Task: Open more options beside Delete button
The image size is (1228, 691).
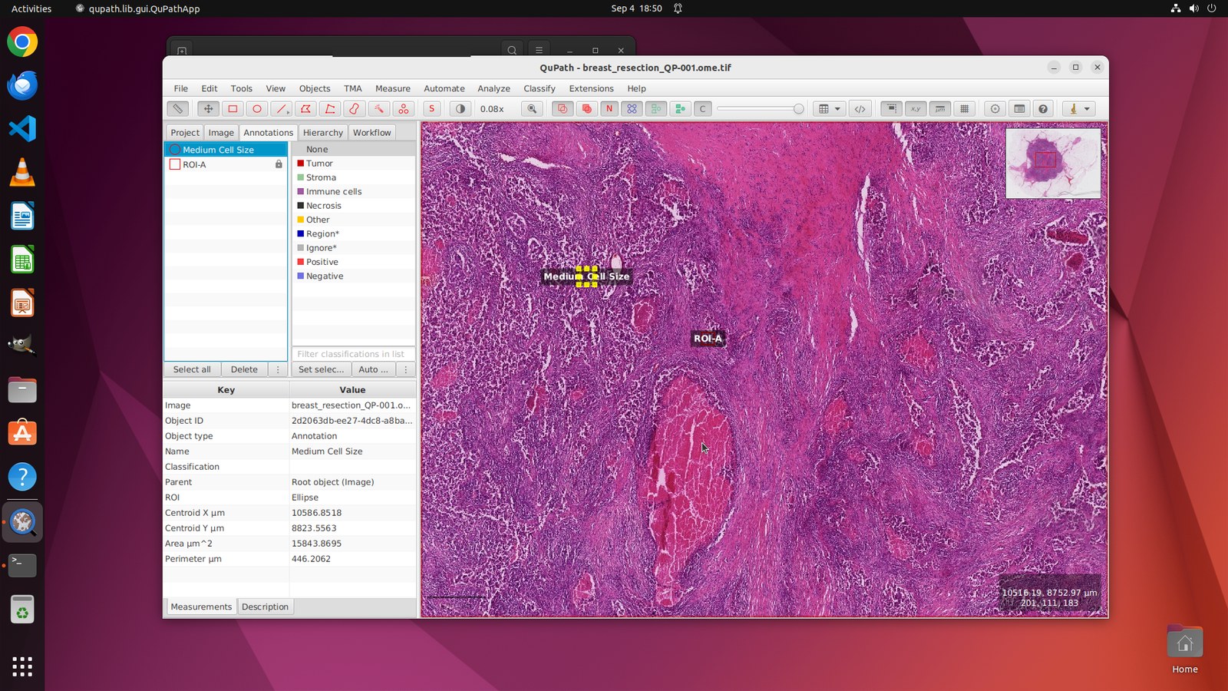Action: (278, 369)
